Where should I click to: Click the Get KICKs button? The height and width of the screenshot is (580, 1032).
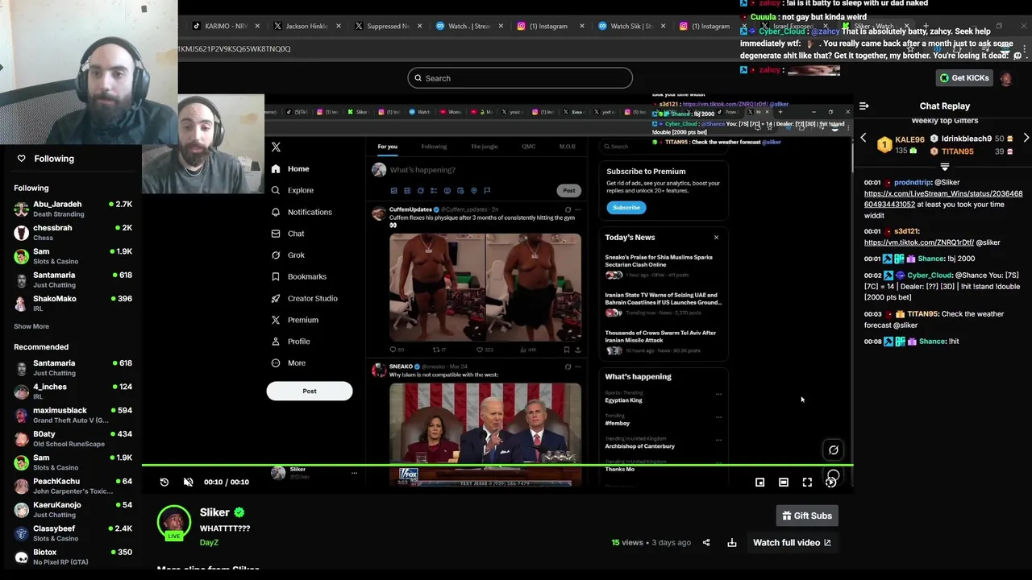(963, 78)
